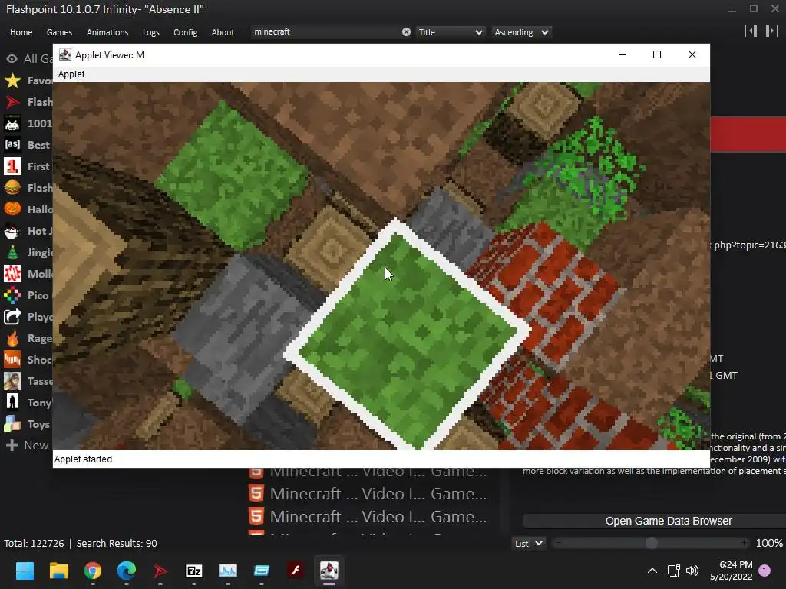
Task: Click the zoom scale slider handle
Action: [x=651, y=543]
